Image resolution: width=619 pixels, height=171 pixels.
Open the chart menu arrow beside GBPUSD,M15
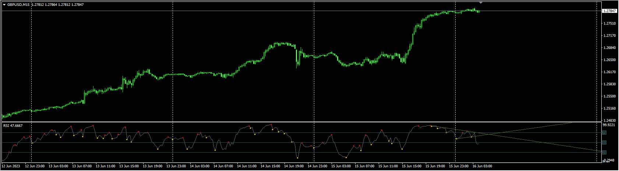[4, 5]
